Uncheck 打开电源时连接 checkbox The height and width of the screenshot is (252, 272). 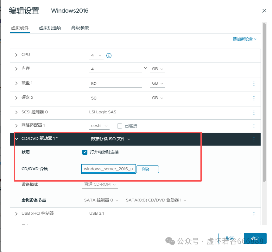click(x=85, y=152)
